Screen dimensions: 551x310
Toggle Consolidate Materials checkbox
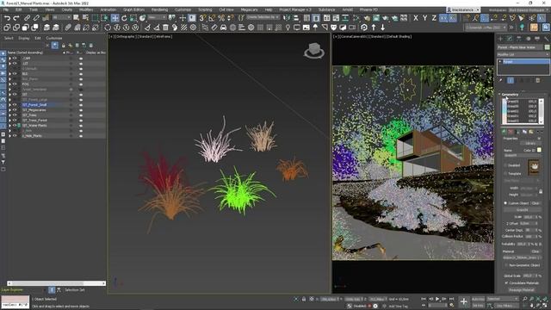pos(506,283)
